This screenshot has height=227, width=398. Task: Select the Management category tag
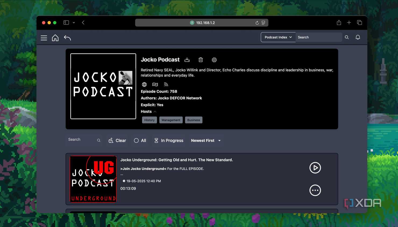[171, 120]
